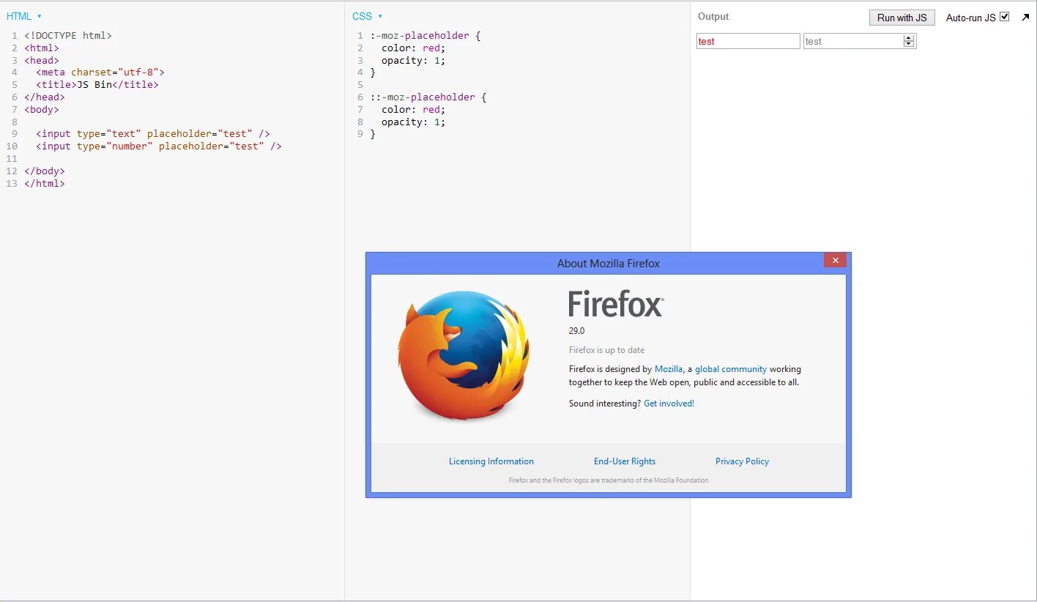Click the first color: red; CSS line
The image size is (1037, 602).
point(414,48)
